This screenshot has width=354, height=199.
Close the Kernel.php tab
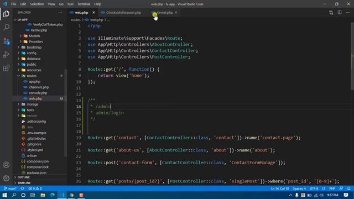(x=176, y=13)
